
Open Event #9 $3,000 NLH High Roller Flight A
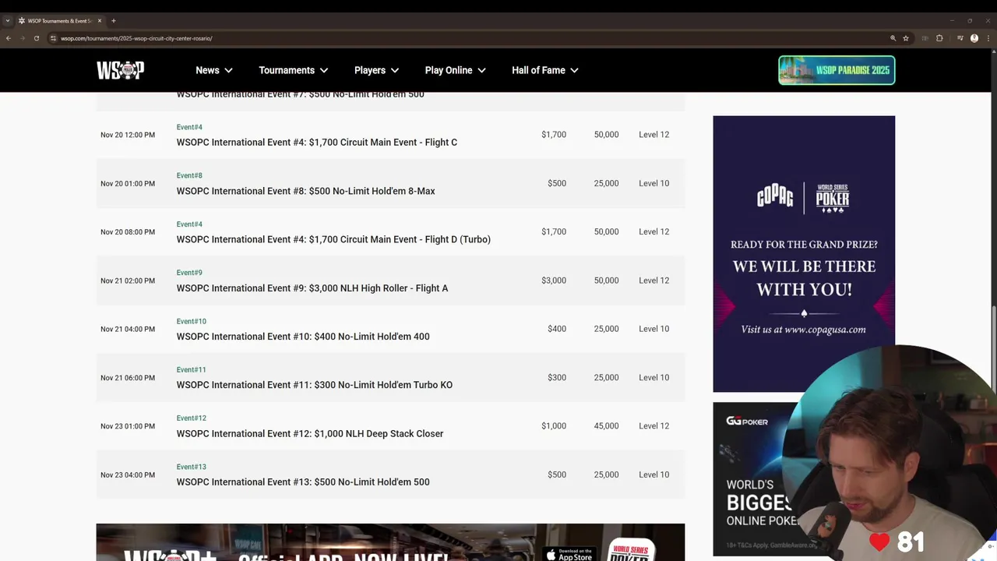(x=312, y=288)
